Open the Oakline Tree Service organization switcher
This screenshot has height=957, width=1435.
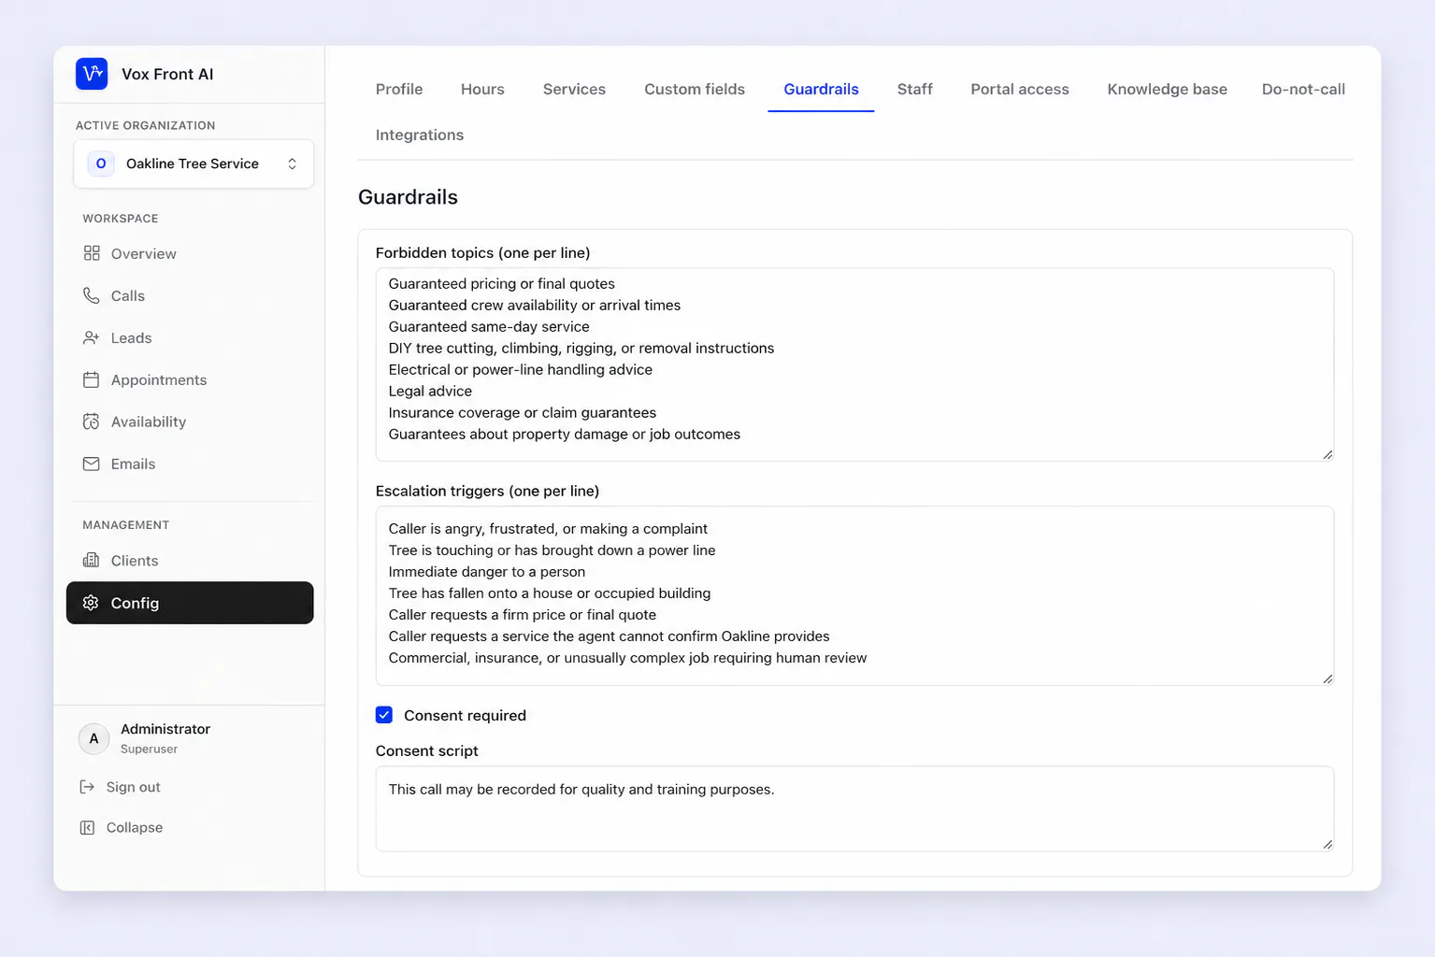pyautogui.click(x=194, y=164)
